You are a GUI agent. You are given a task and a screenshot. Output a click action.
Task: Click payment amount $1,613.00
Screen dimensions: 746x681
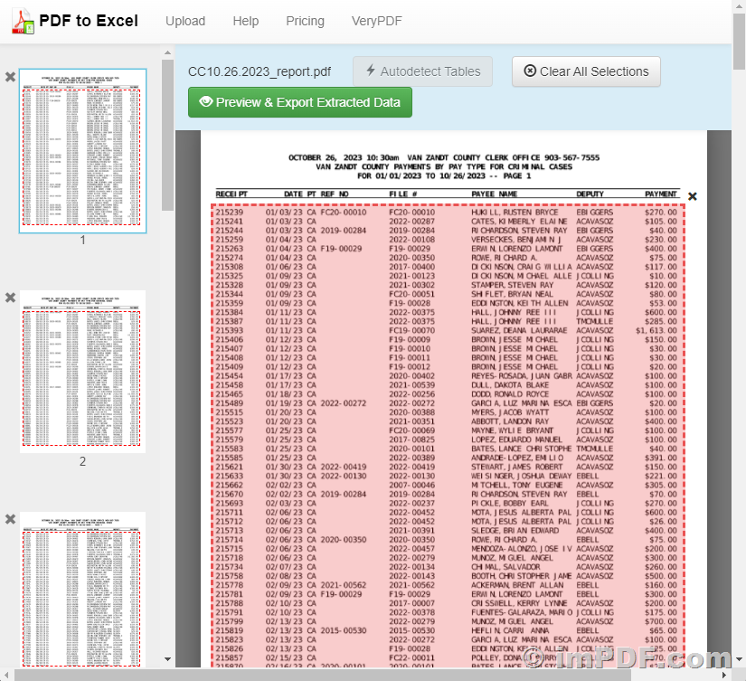(656, 330)
